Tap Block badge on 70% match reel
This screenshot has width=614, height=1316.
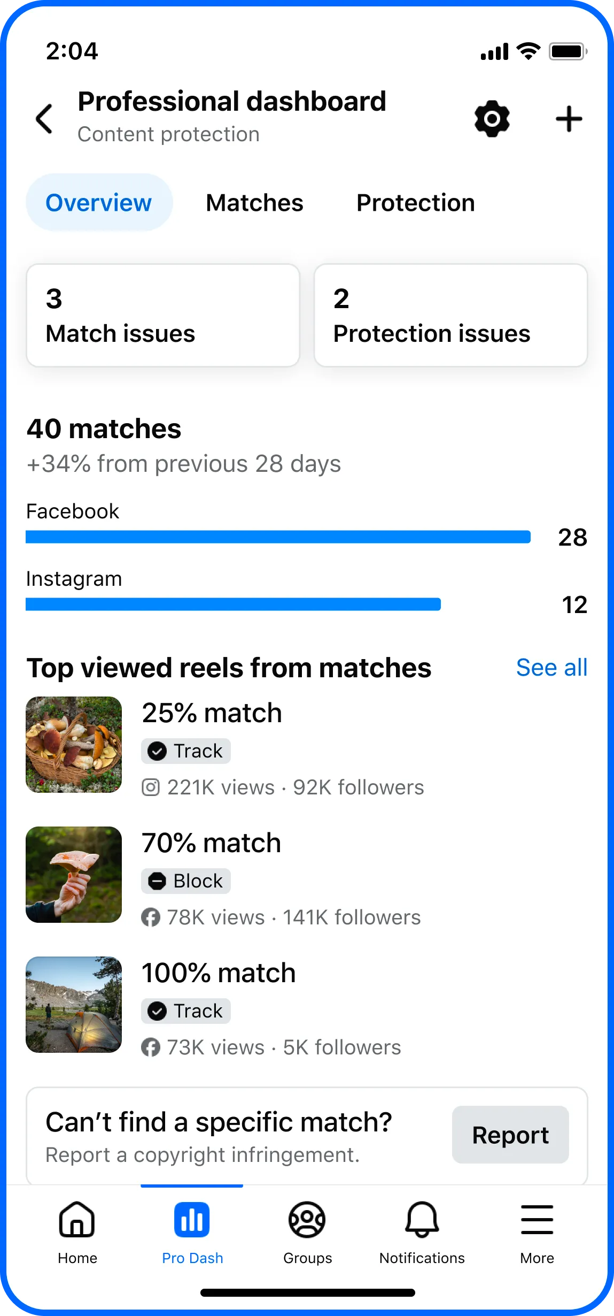click(x=186, y=881)
